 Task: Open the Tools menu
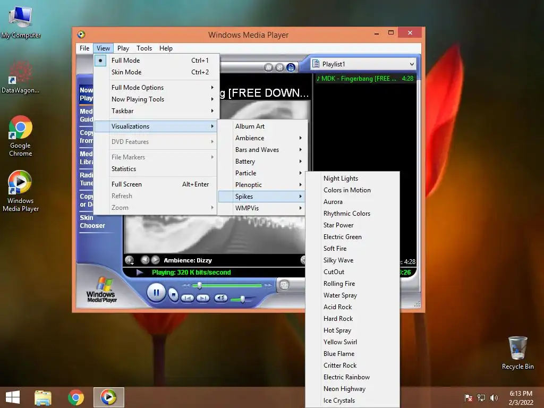pos(144,48)
